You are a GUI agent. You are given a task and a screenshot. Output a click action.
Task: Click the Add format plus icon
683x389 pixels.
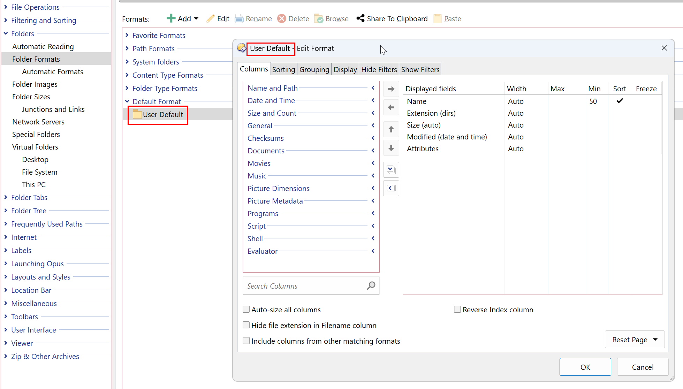[171, 18]
